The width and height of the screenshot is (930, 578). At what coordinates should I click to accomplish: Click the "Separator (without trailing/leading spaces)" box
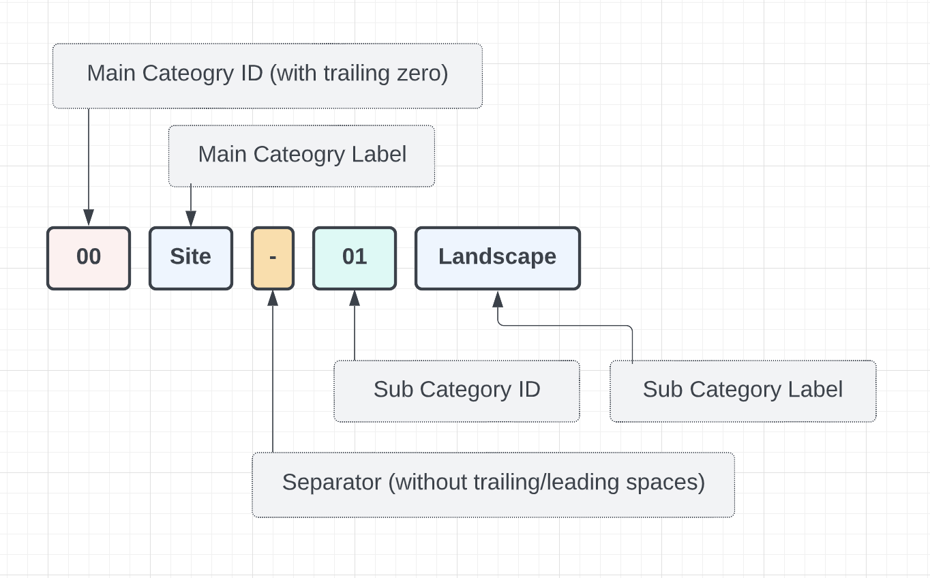(x=493, y=485)
